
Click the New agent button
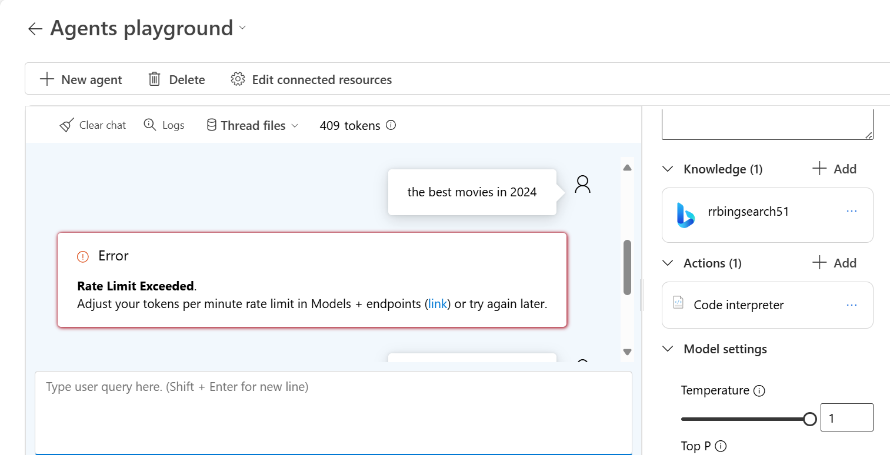(81, 79)
